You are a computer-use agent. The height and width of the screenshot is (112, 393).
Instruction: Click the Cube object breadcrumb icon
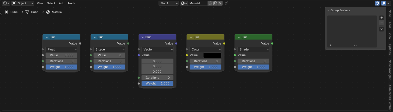tap(7, 12)
